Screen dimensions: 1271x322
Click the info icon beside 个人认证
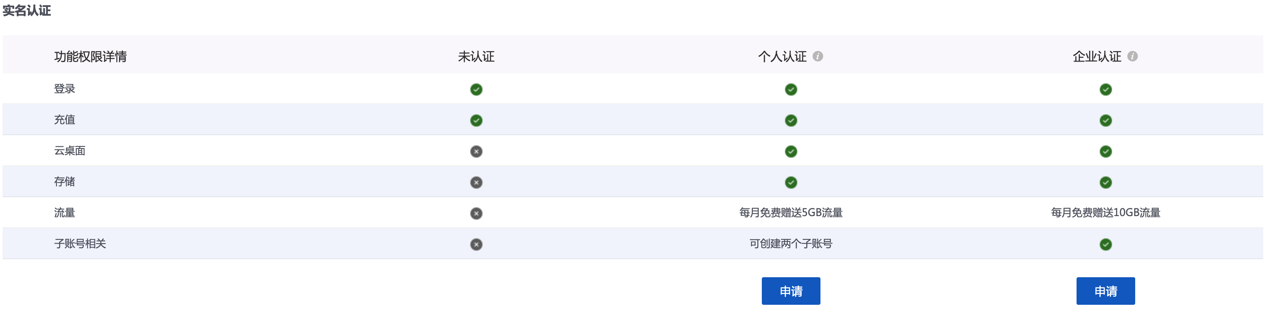[x=817, y=57]
